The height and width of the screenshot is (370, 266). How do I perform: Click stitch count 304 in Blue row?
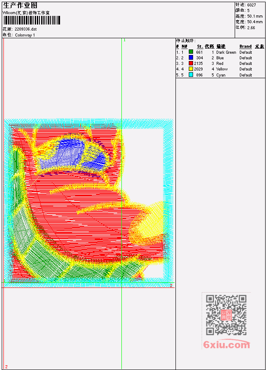tap(199, 58)
